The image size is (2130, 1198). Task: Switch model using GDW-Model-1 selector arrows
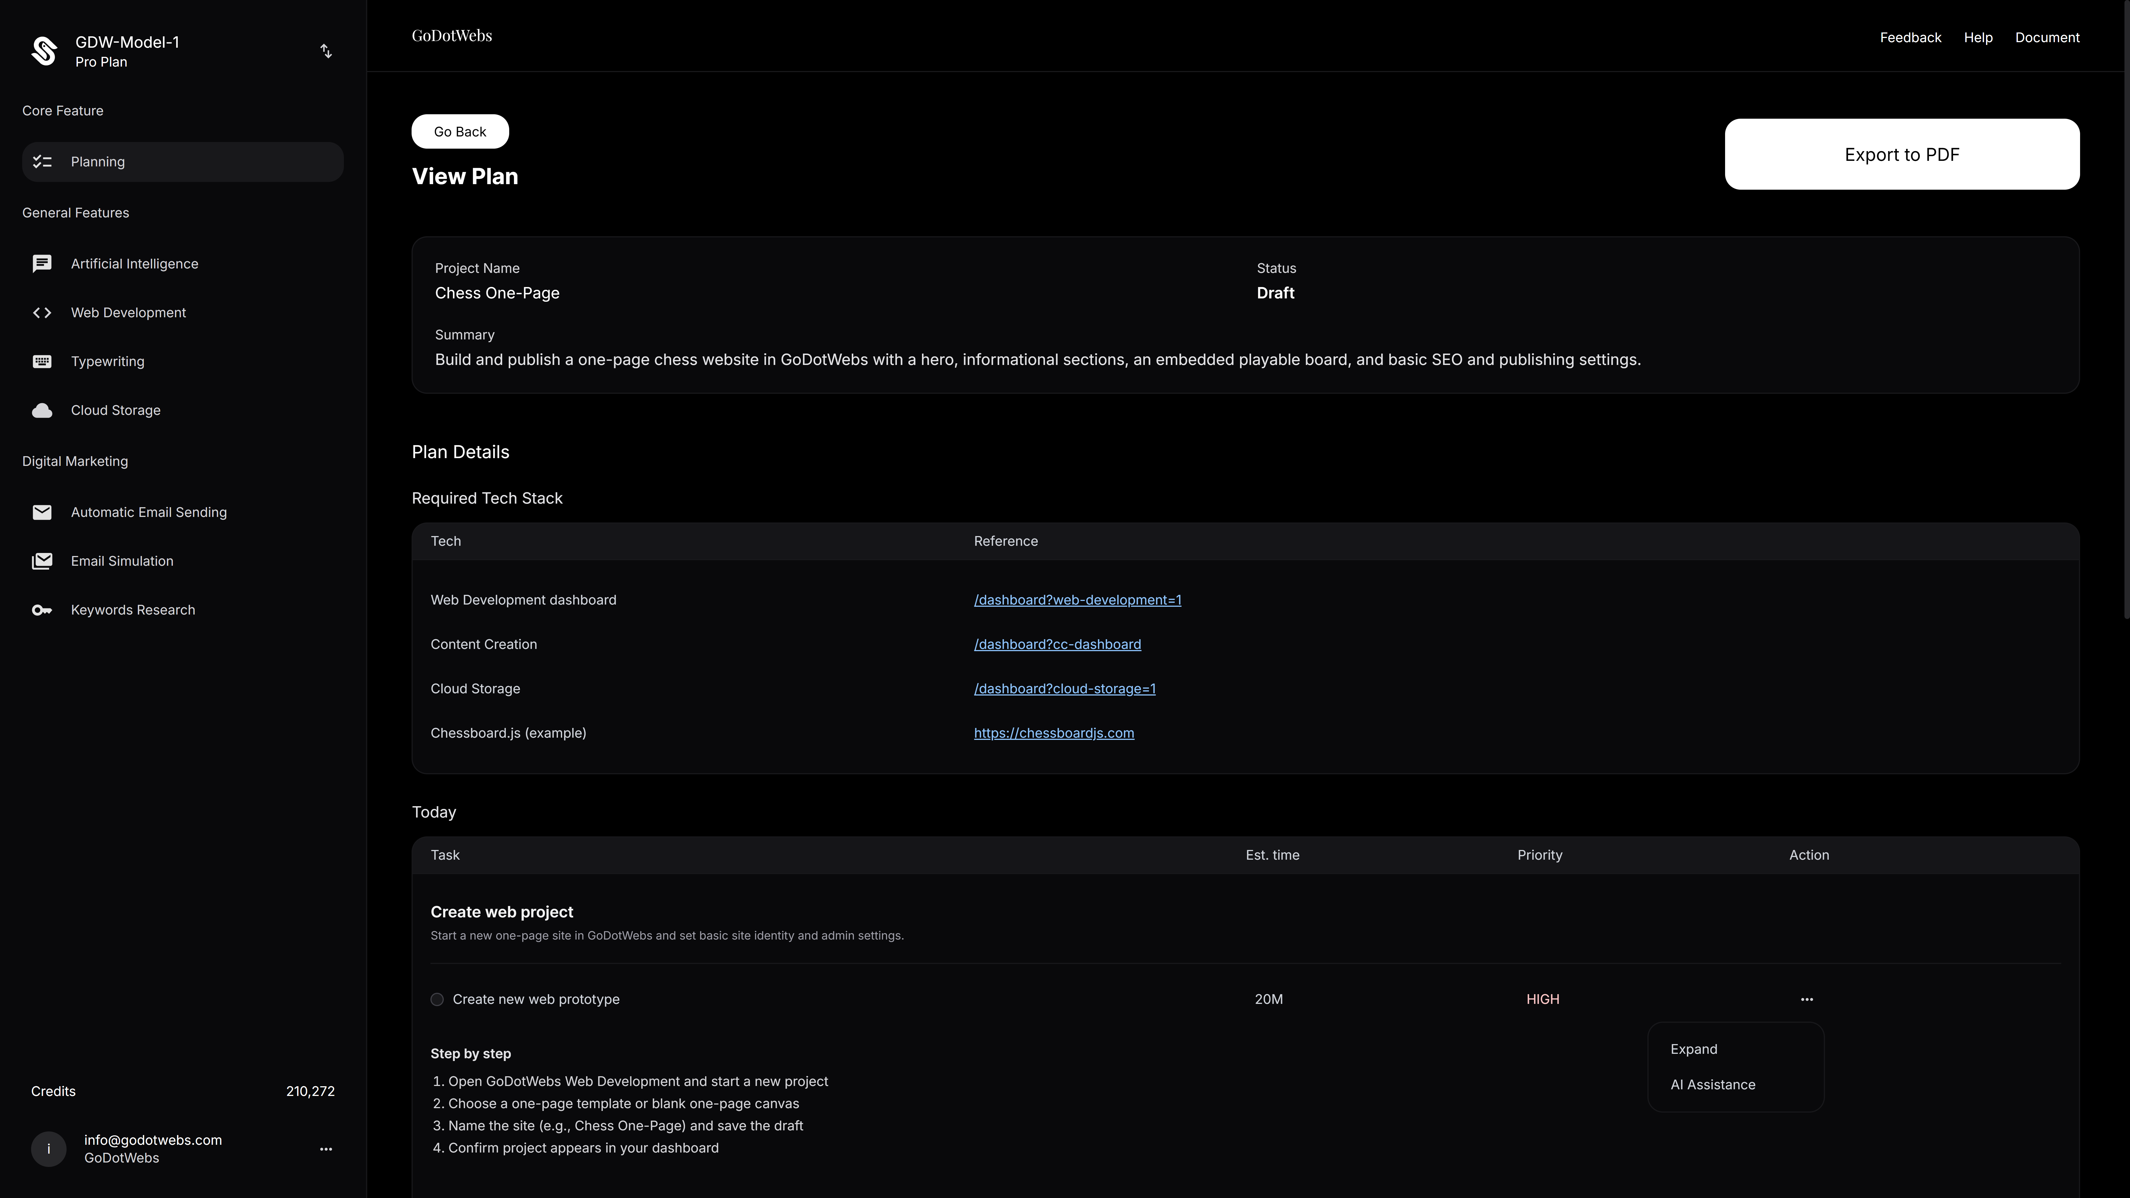pyautogui.click(x=326, y=51)
